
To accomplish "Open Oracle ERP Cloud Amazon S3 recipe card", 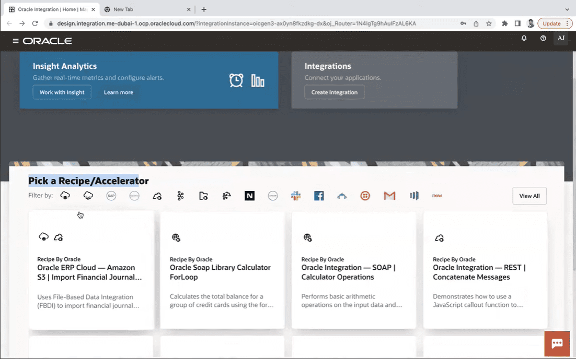I will pos(91,270).
